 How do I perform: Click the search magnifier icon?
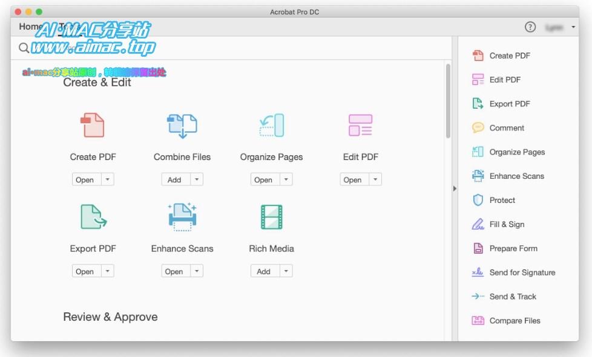tap(24, 48)
